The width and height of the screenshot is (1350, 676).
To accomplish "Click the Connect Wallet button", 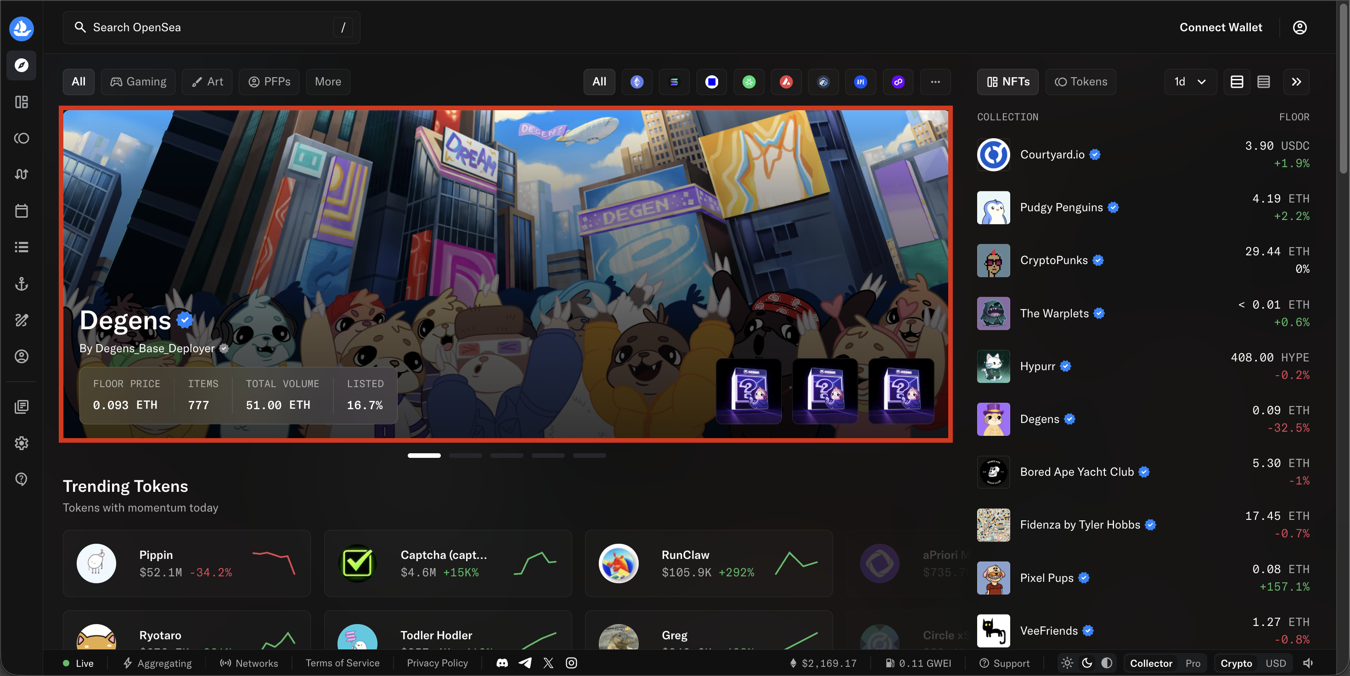I will click(x=1221, y=27).
